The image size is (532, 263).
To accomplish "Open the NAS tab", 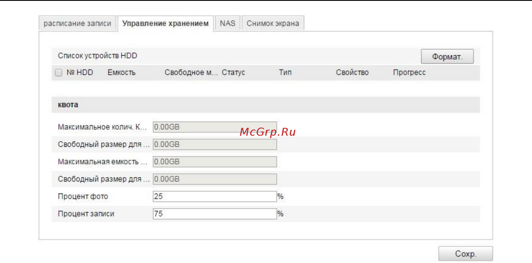I will click(x=228, y=23).
